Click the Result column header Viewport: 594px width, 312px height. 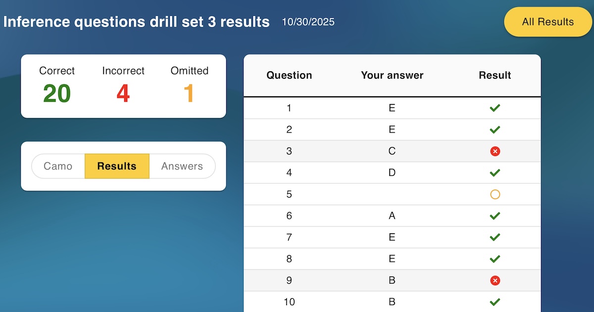pyautogui.click(x=495, y=75)
